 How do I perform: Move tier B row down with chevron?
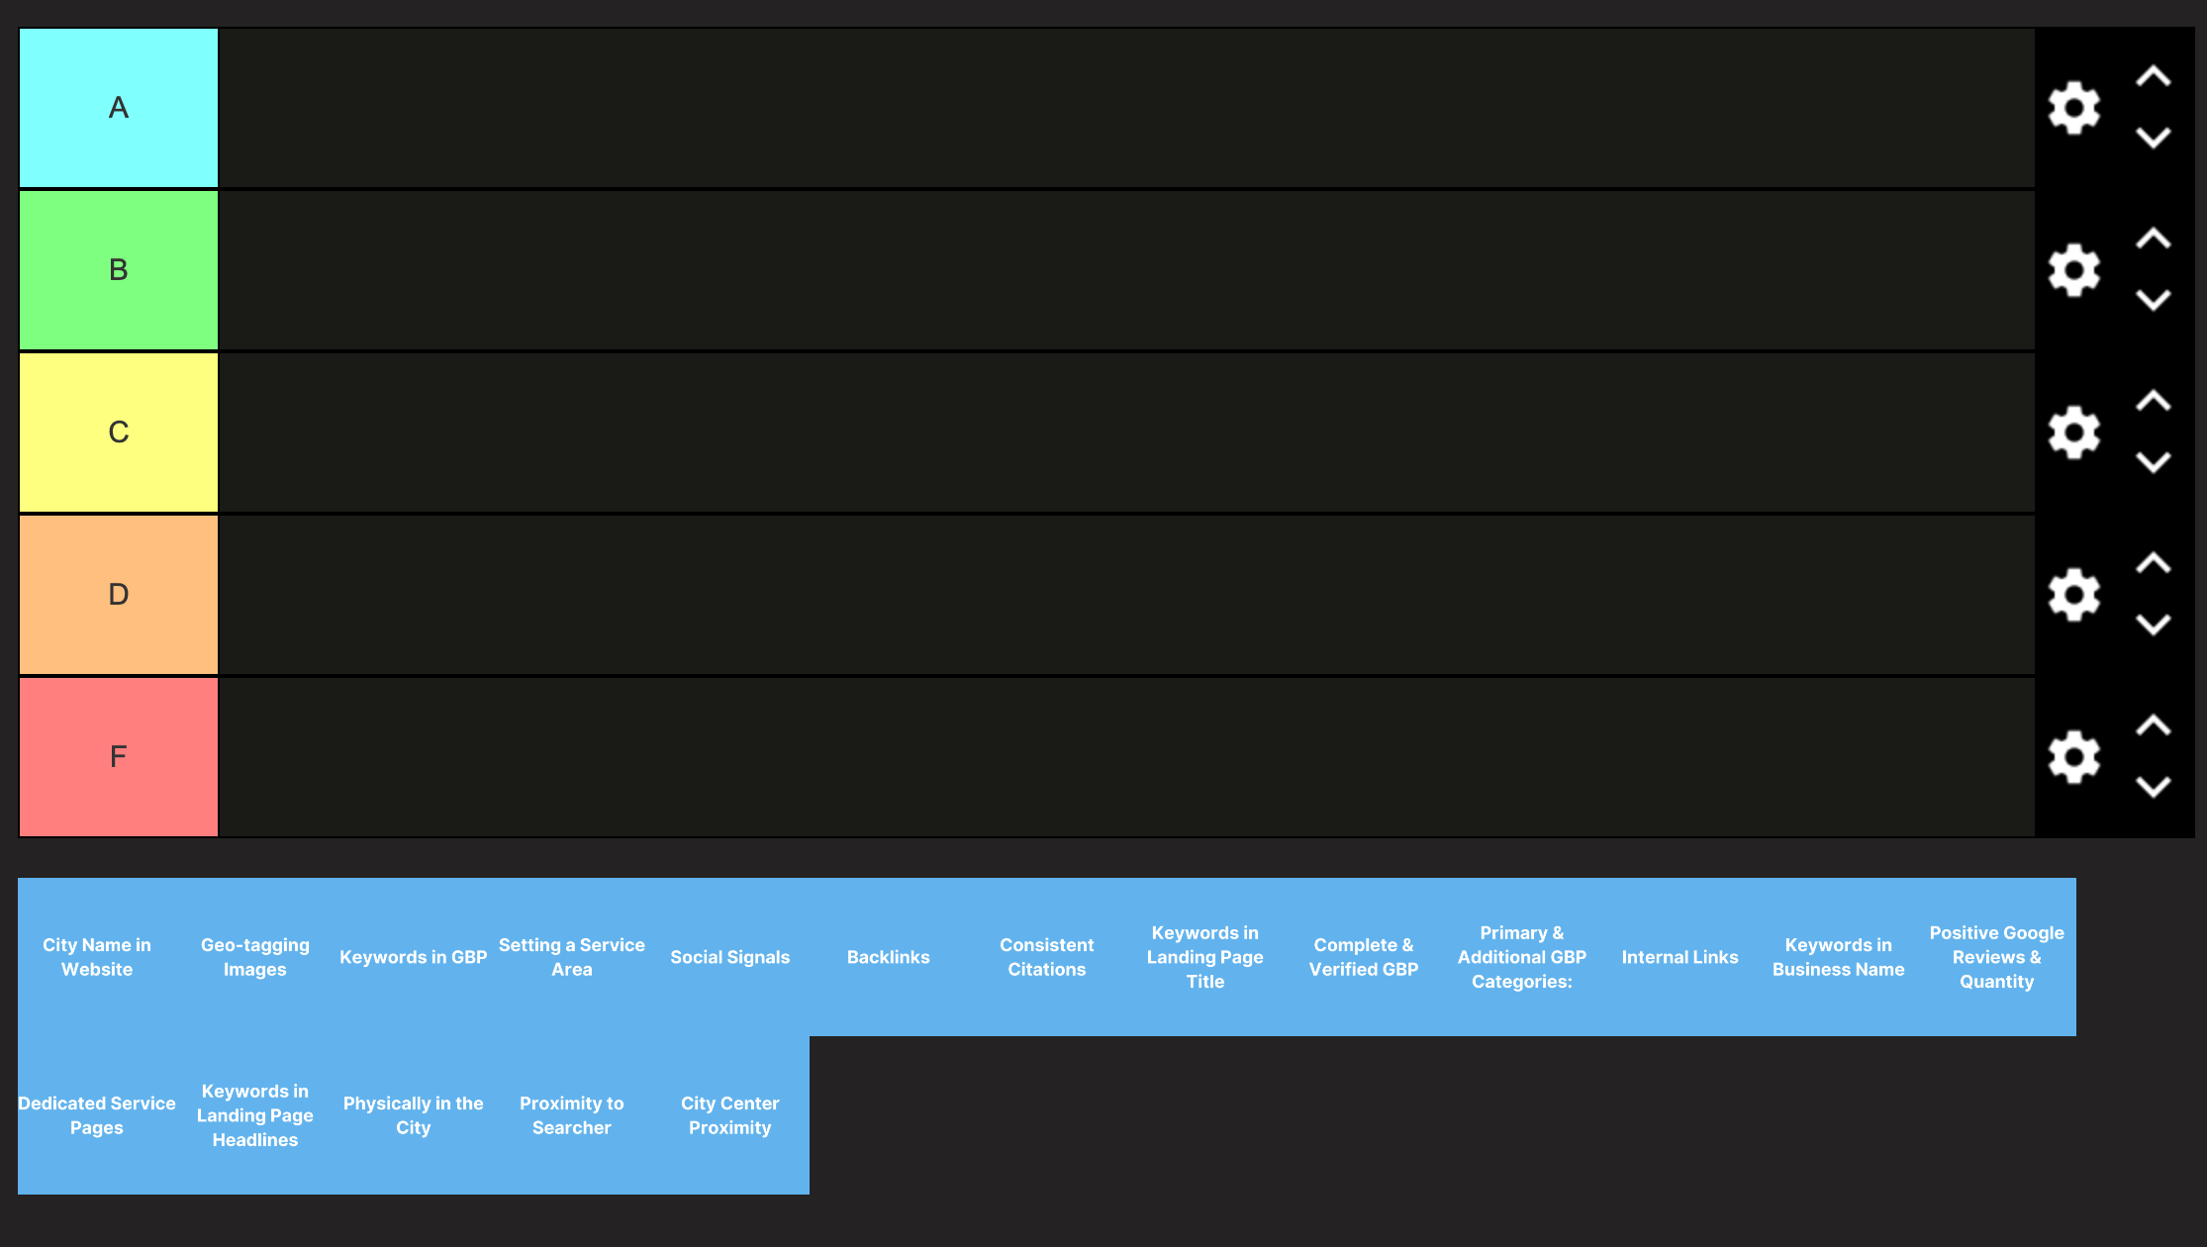coord(2153,300)
